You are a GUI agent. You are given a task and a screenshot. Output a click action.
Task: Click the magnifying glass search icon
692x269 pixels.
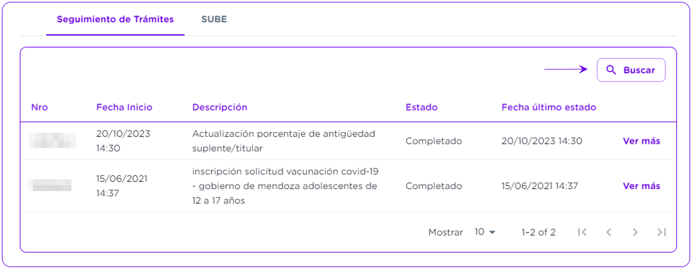(x=611, y=70)
